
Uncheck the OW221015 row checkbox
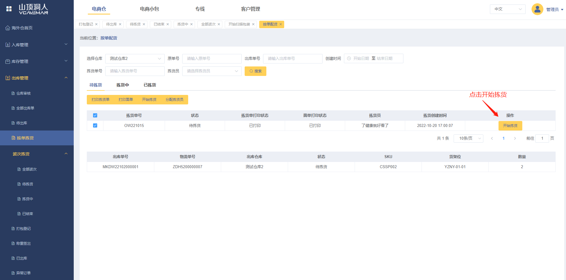pyautogui.click(x=95, y=125)
